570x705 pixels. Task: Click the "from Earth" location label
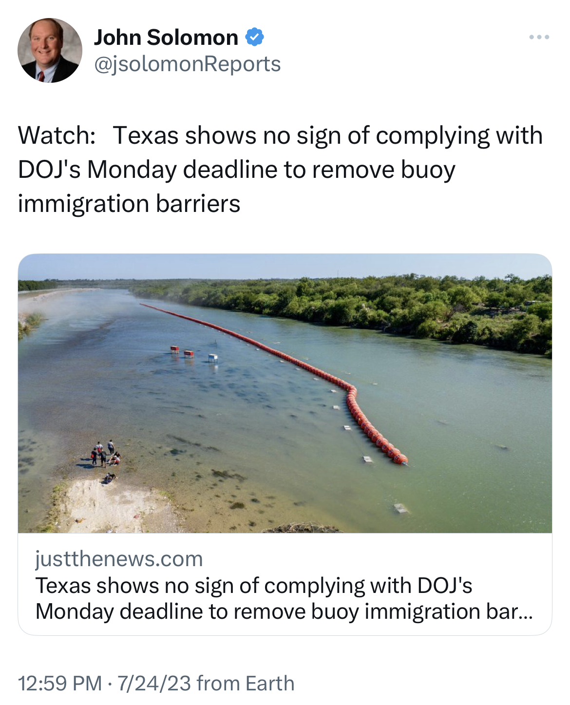click(246, 683)
